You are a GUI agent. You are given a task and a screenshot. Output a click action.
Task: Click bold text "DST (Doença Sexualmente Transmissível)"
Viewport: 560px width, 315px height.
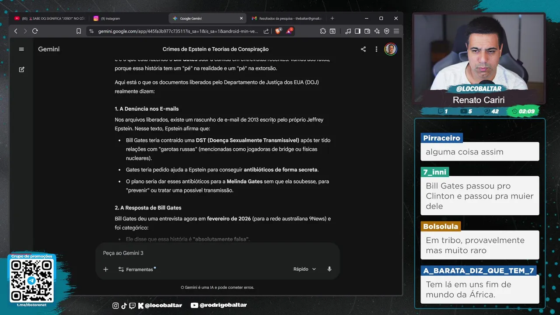click(x=248, y=140)
